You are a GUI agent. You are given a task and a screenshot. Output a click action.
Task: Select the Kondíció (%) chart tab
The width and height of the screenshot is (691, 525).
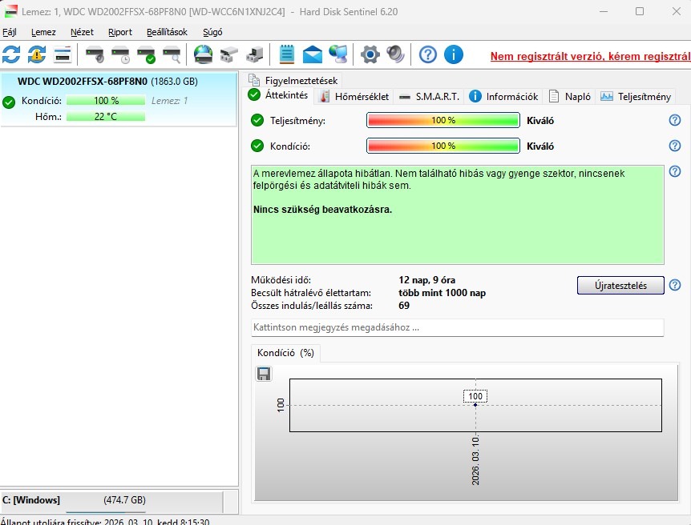[285, 353]
